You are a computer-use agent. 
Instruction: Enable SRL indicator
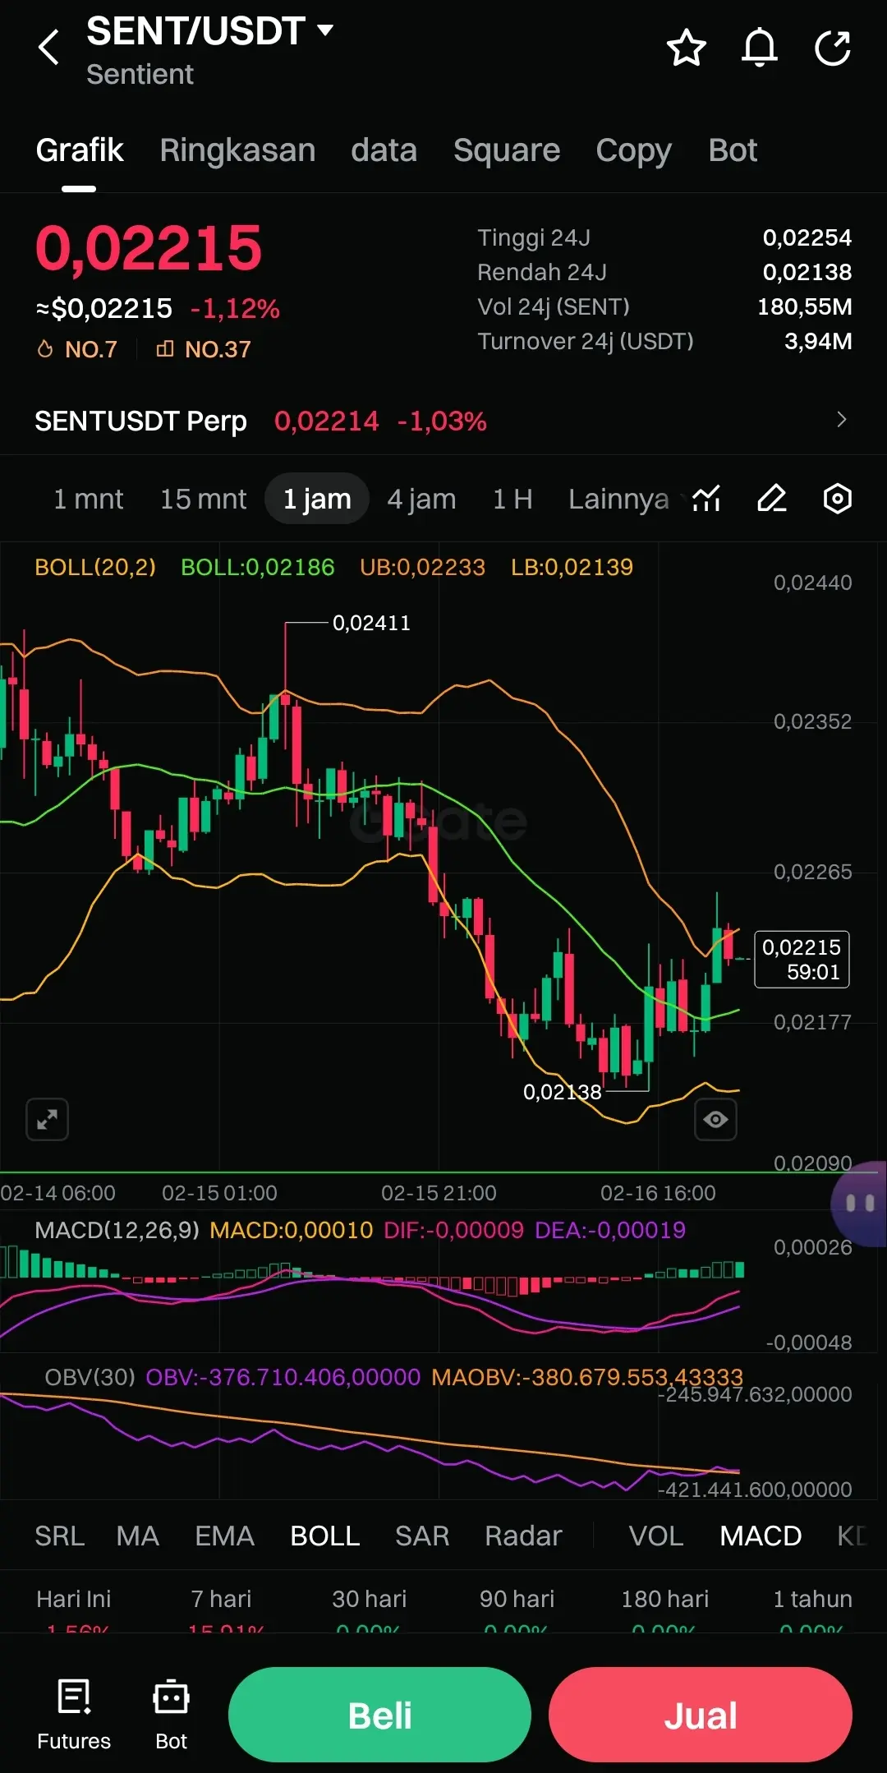click(60, 1536)
